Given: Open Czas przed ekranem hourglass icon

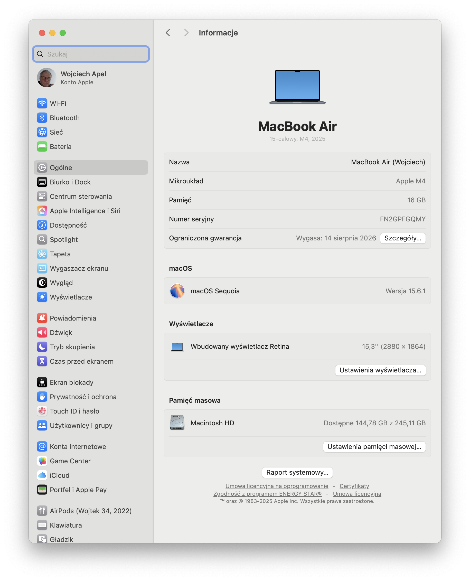Looking at the screenshot, I should click(42, 361).
